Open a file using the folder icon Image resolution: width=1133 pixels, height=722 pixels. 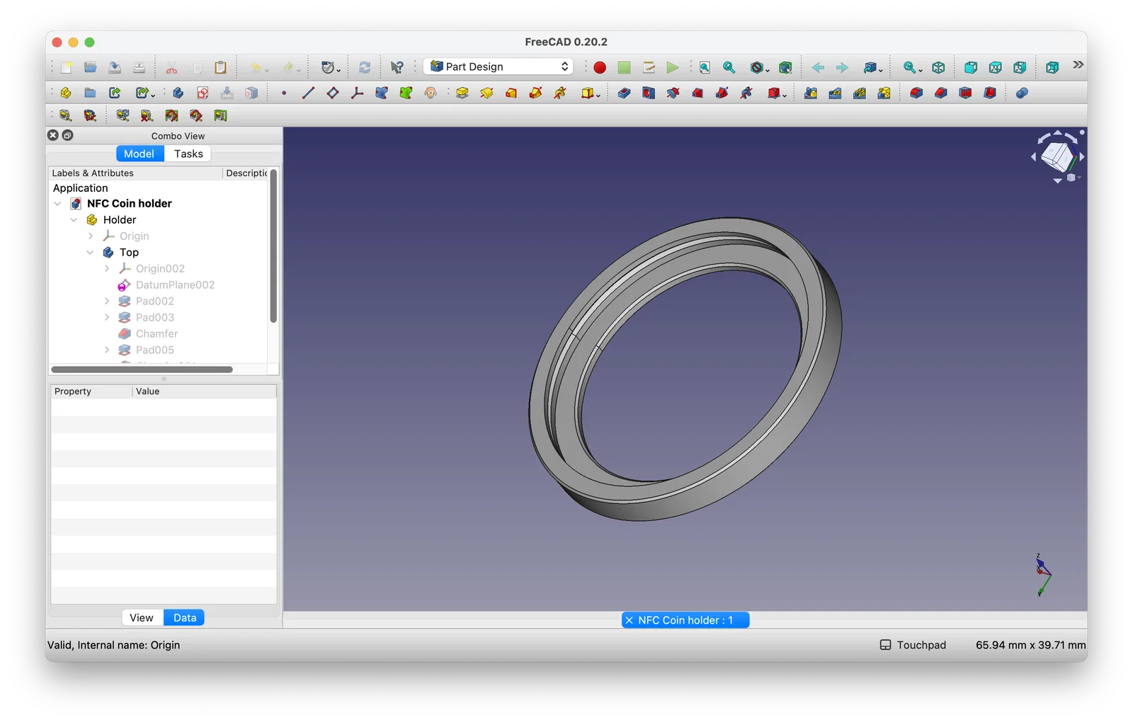point(90,67)
